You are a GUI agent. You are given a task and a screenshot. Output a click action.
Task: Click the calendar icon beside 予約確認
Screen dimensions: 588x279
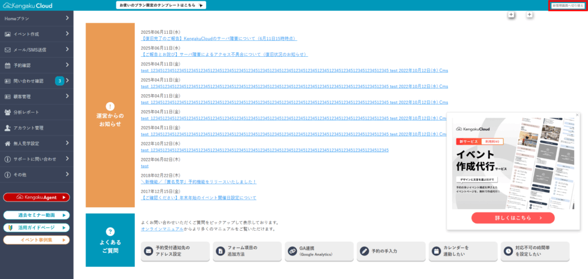[x=7, y=65]
